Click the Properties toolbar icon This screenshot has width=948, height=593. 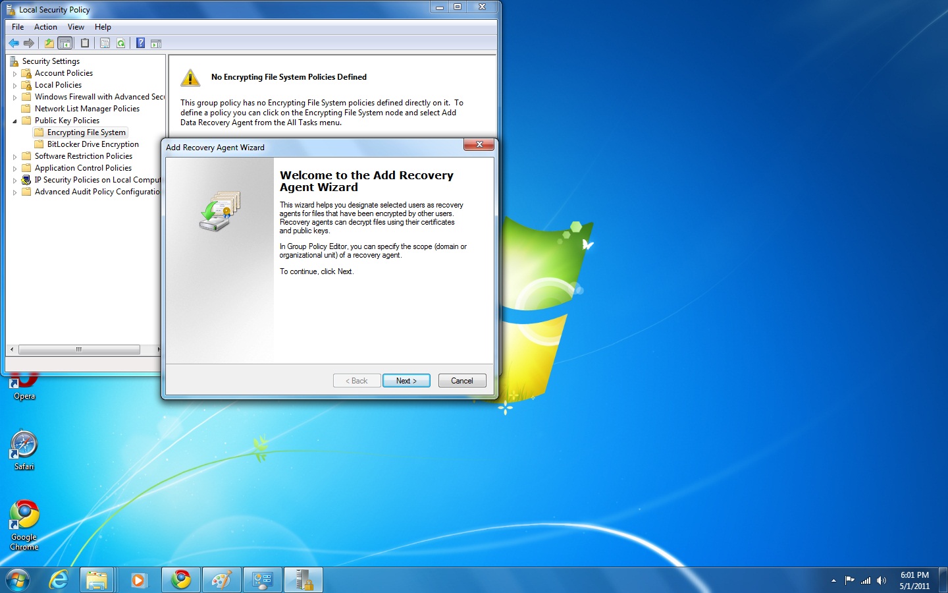[105, 43]
